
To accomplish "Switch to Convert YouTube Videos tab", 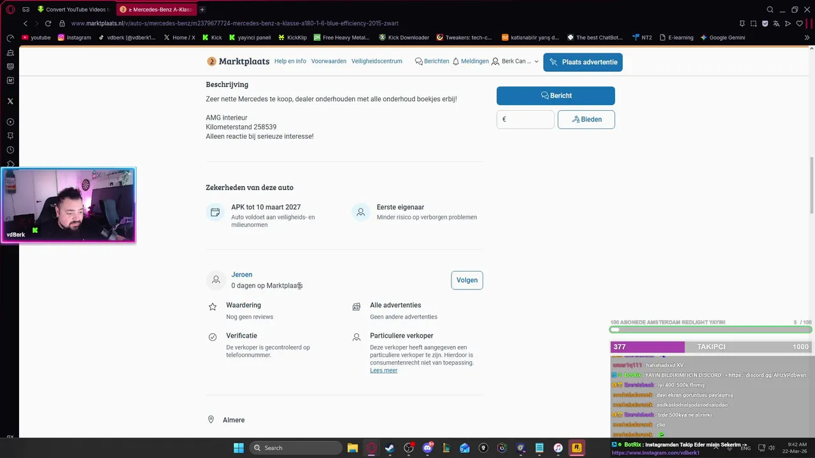I will 73,10.
